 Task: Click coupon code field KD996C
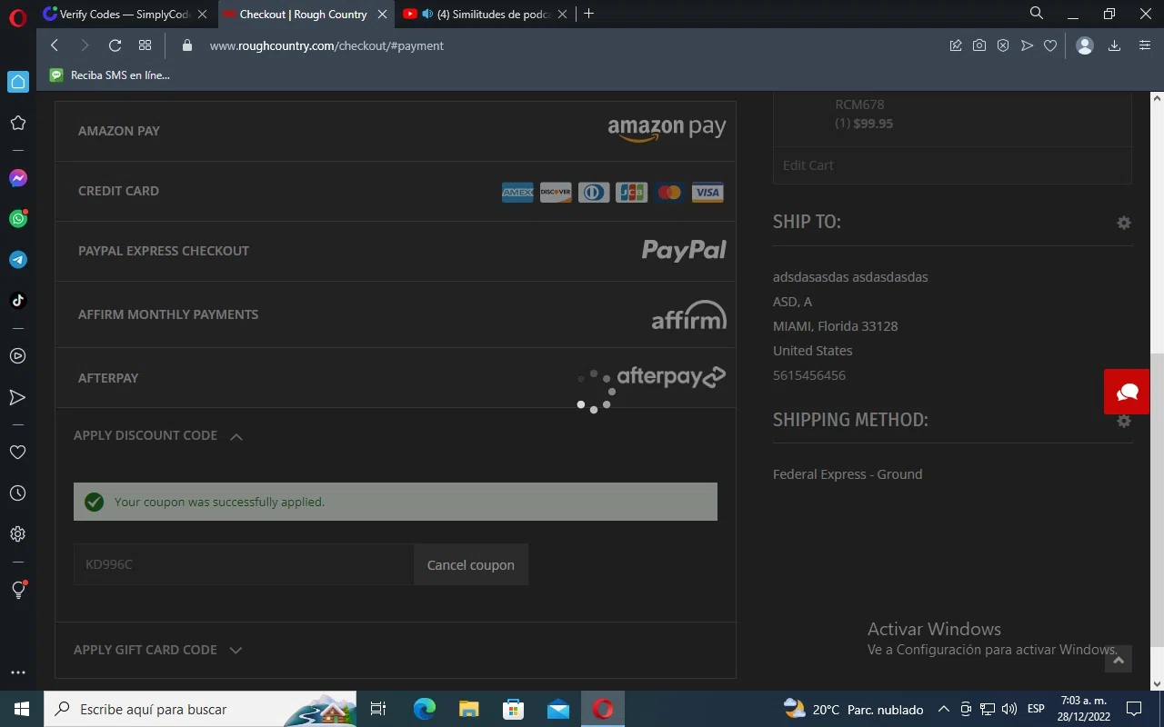244,564
